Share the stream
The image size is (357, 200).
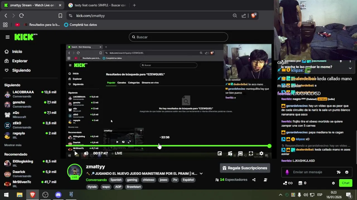tap(254, 180)
